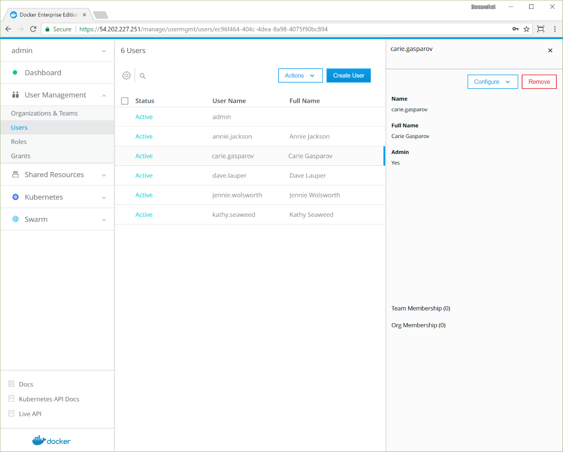Click the Shared Resources icon
Viewport: 563px width, 452px height.
click(15, 175)
